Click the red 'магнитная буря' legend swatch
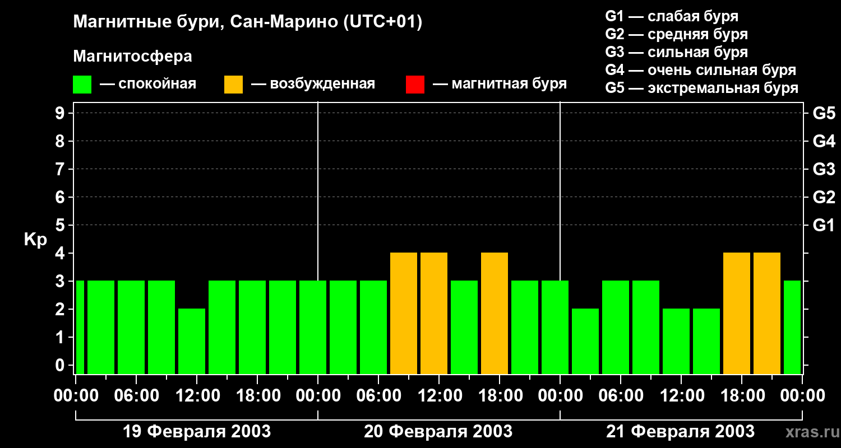The height and width of the screenshot is (448, 841). [415, 85]
